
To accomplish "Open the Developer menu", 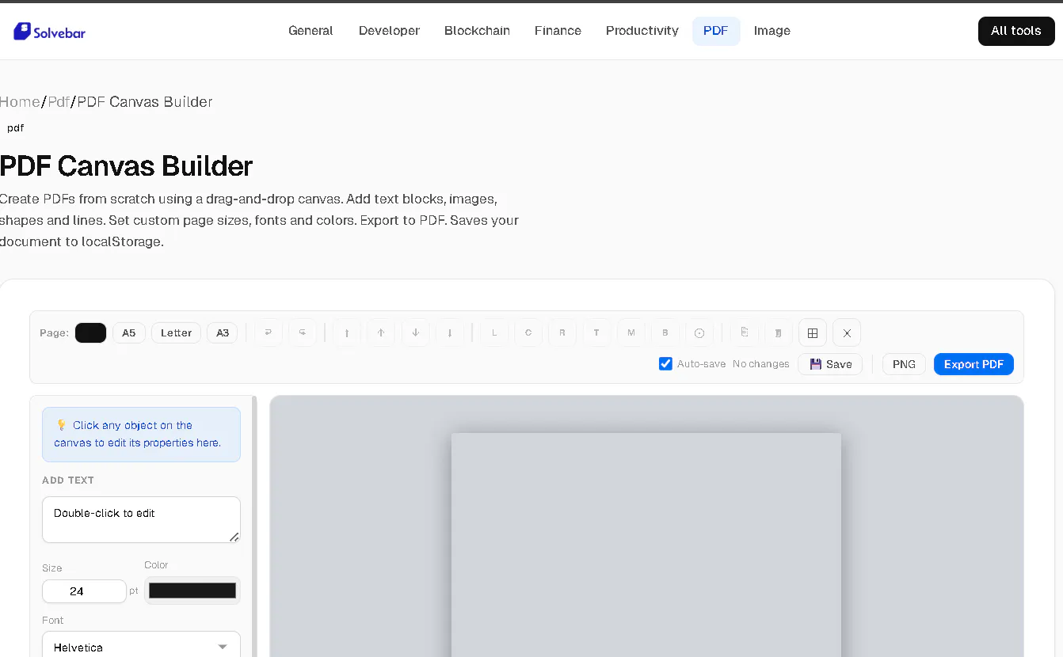I will (x=389, y=31).
